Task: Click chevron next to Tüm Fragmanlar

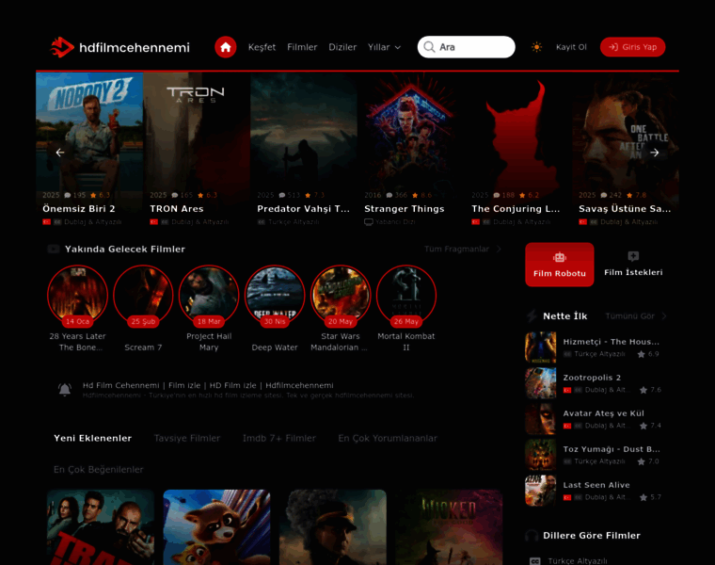Action: click(x=499, y=249)
